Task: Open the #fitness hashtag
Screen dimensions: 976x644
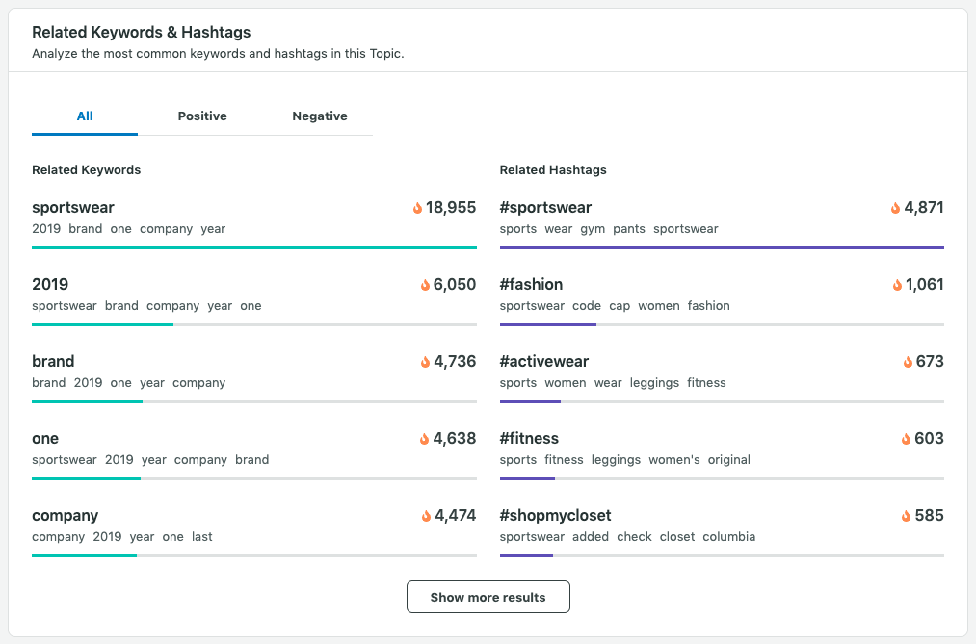Action: tap(530, 439)
